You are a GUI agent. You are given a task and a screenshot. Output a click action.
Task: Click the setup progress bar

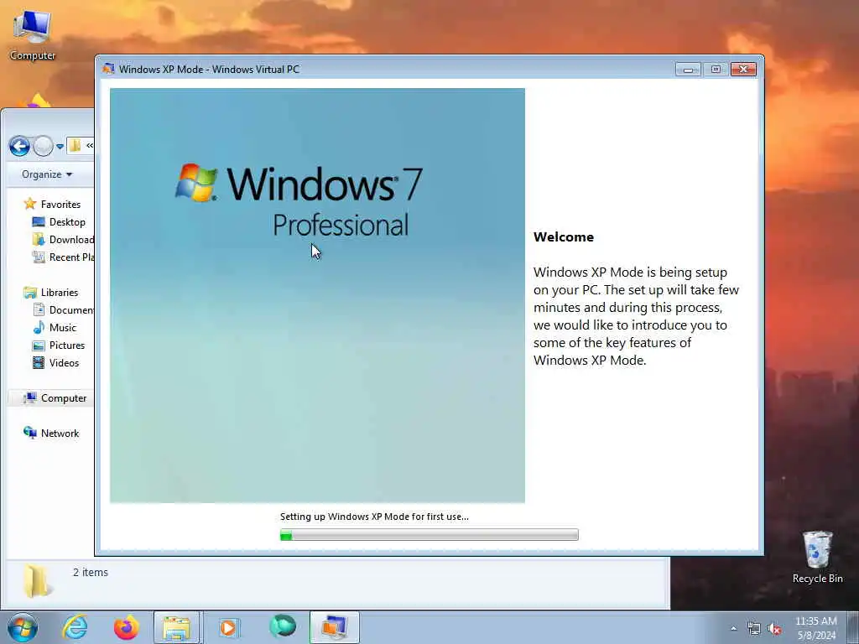(429, 535)
